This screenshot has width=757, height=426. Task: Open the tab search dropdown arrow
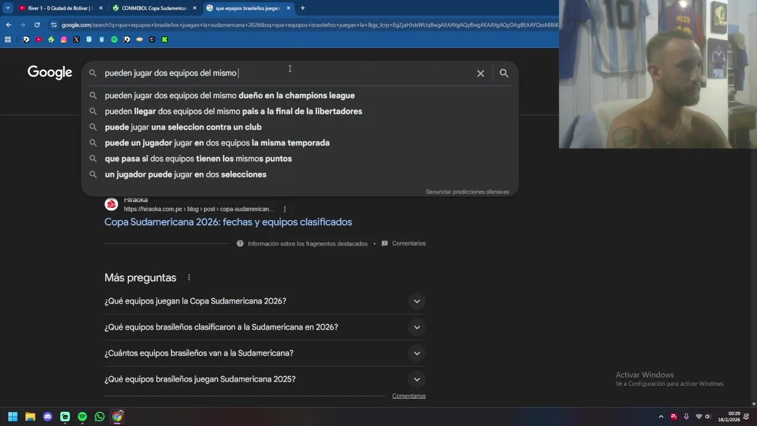pos(8,8)
